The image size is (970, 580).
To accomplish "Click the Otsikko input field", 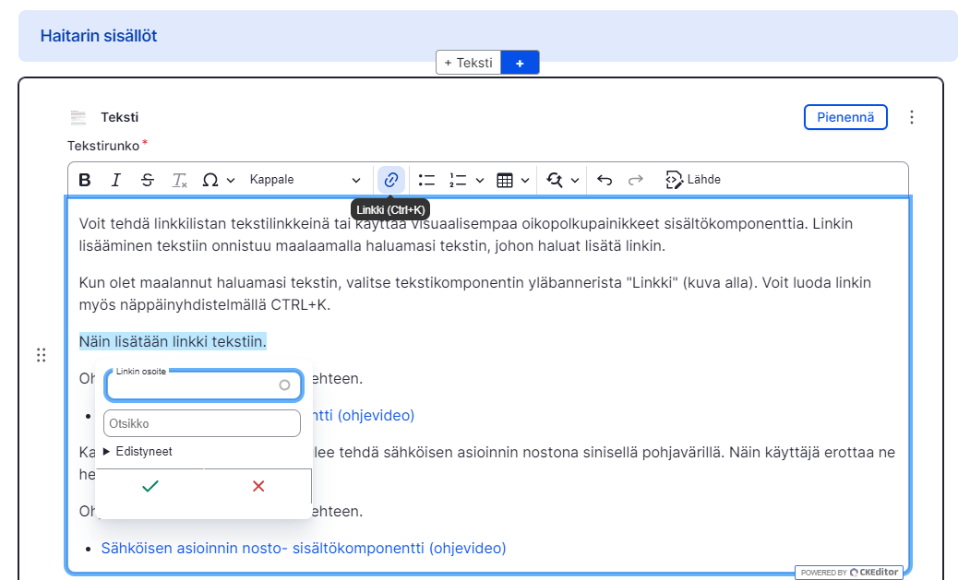I will click(203, 424).
